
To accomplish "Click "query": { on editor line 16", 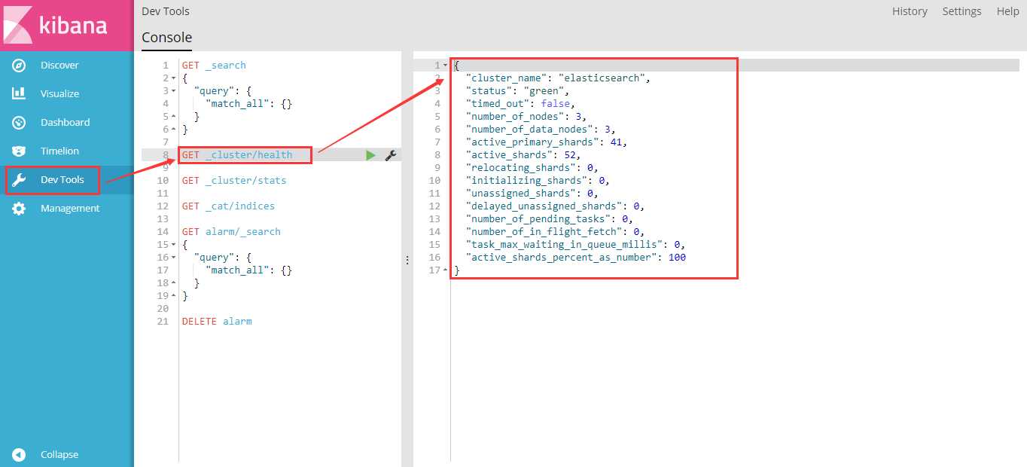I will coord(222,258).
